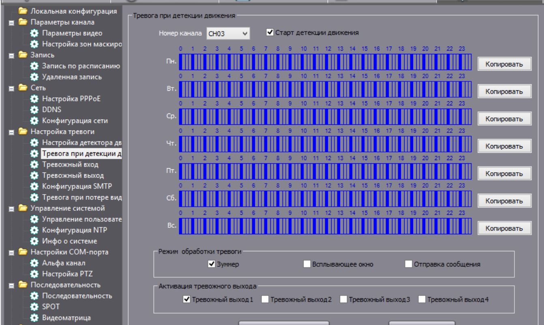The image size is (544, 325).
Task: Enable Отправка сообщения checkbox
Action: pos(409,264)
